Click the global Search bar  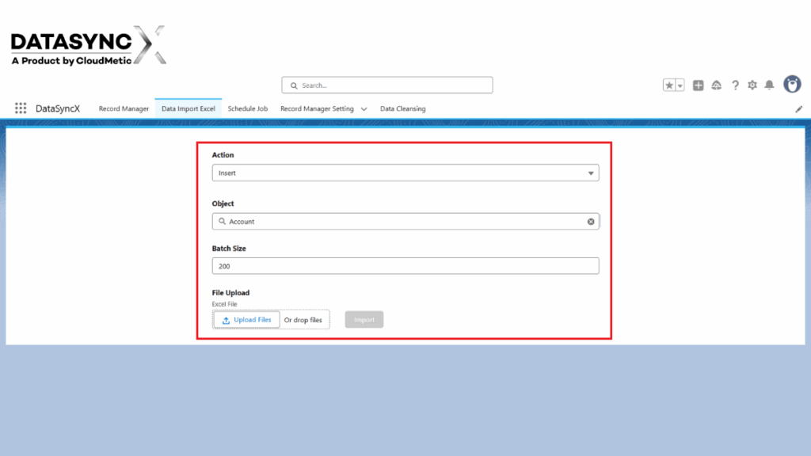point(386,85)
